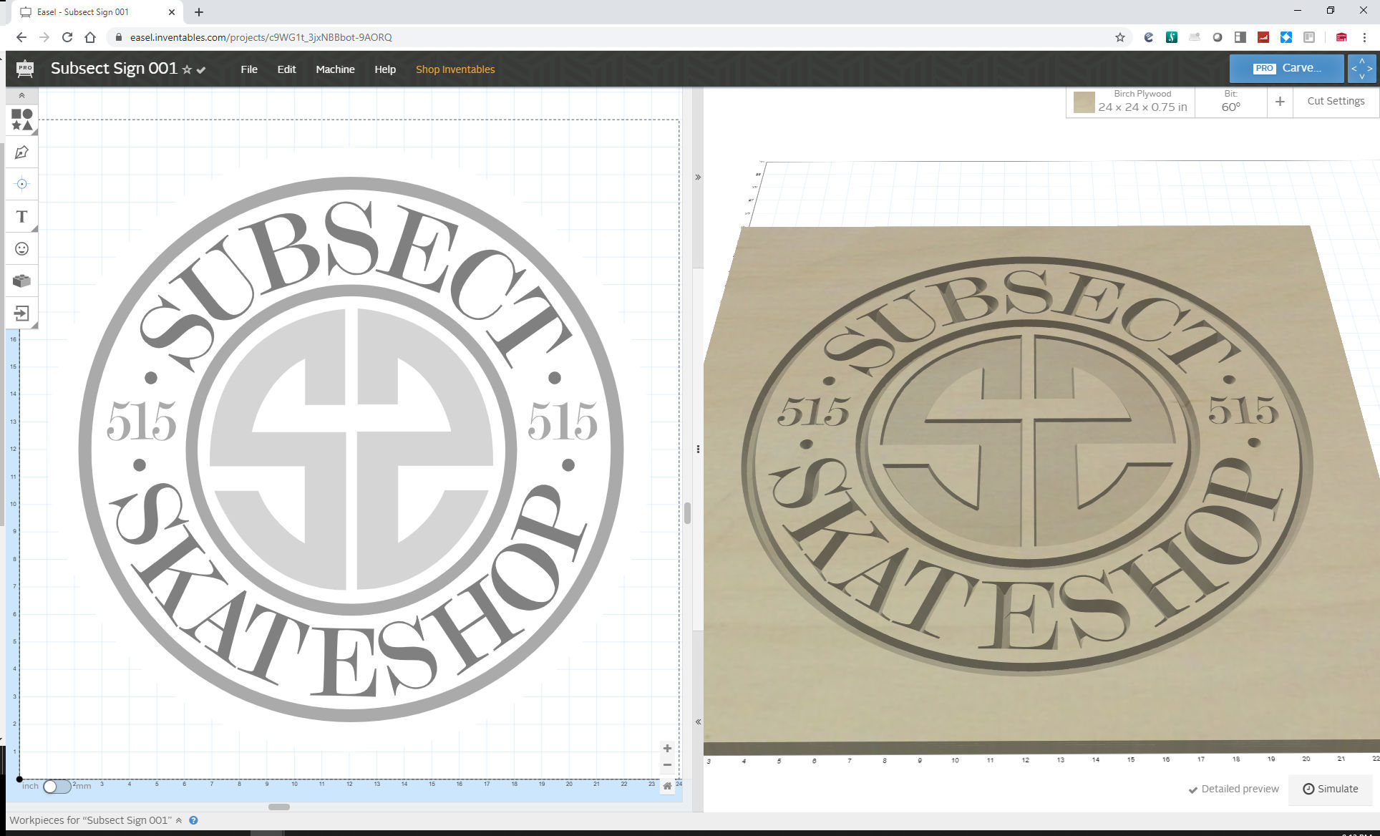Collapse the left tool panel chevron
1380x836 pixels.
pos(21,95)
